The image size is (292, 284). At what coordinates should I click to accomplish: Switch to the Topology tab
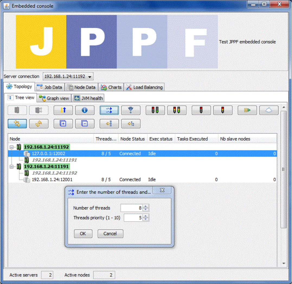pyautogui.click(x=19, y=87)
